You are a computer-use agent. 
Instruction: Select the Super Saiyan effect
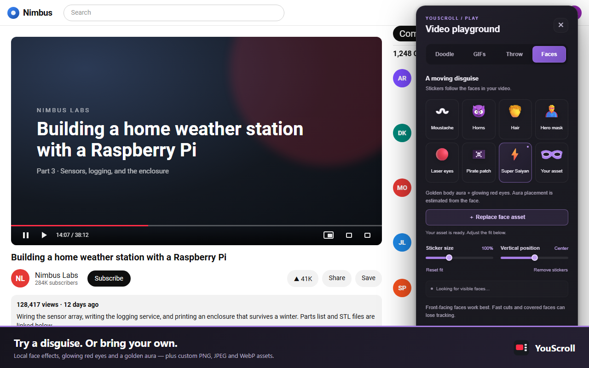point(515,162)
